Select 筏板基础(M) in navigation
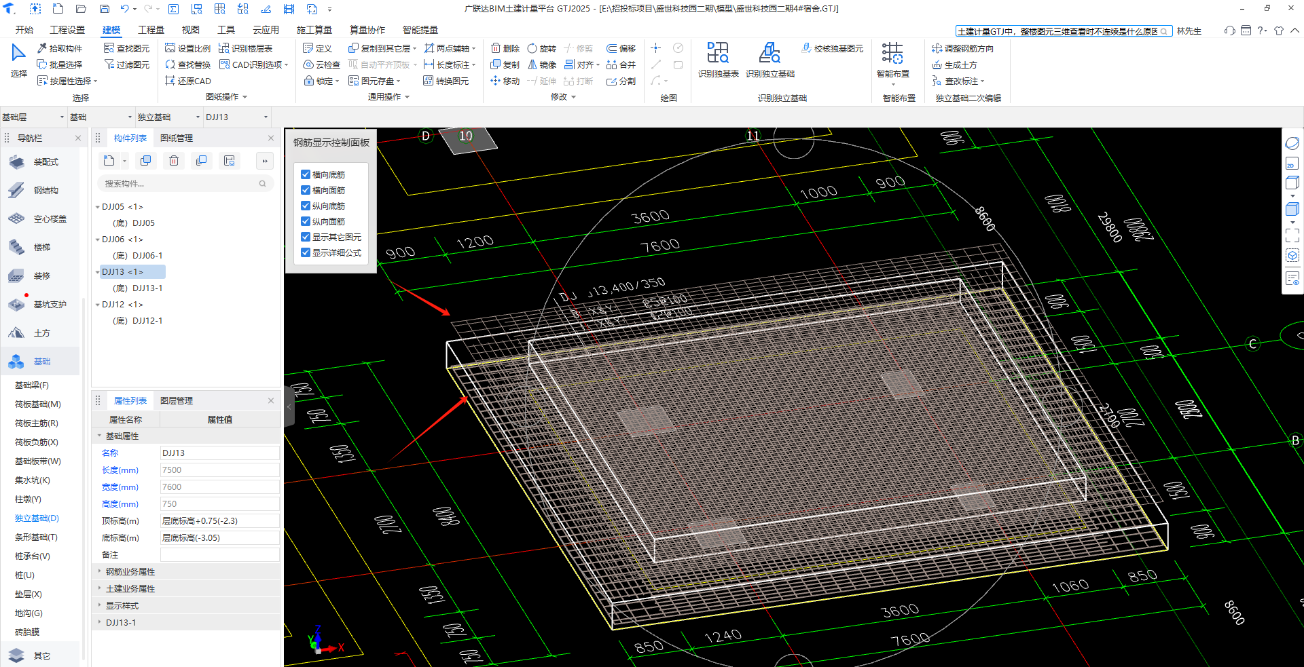Screen dimensions: 1304x667 click(38, 404)
